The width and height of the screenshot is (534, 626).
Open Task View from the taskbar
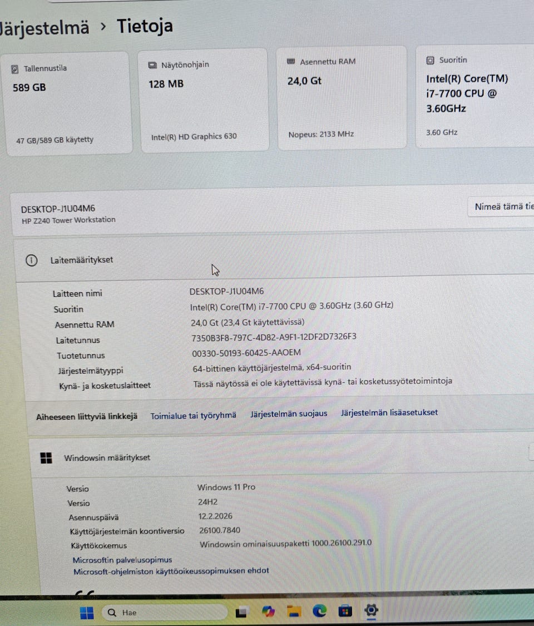tap(241, 612)
